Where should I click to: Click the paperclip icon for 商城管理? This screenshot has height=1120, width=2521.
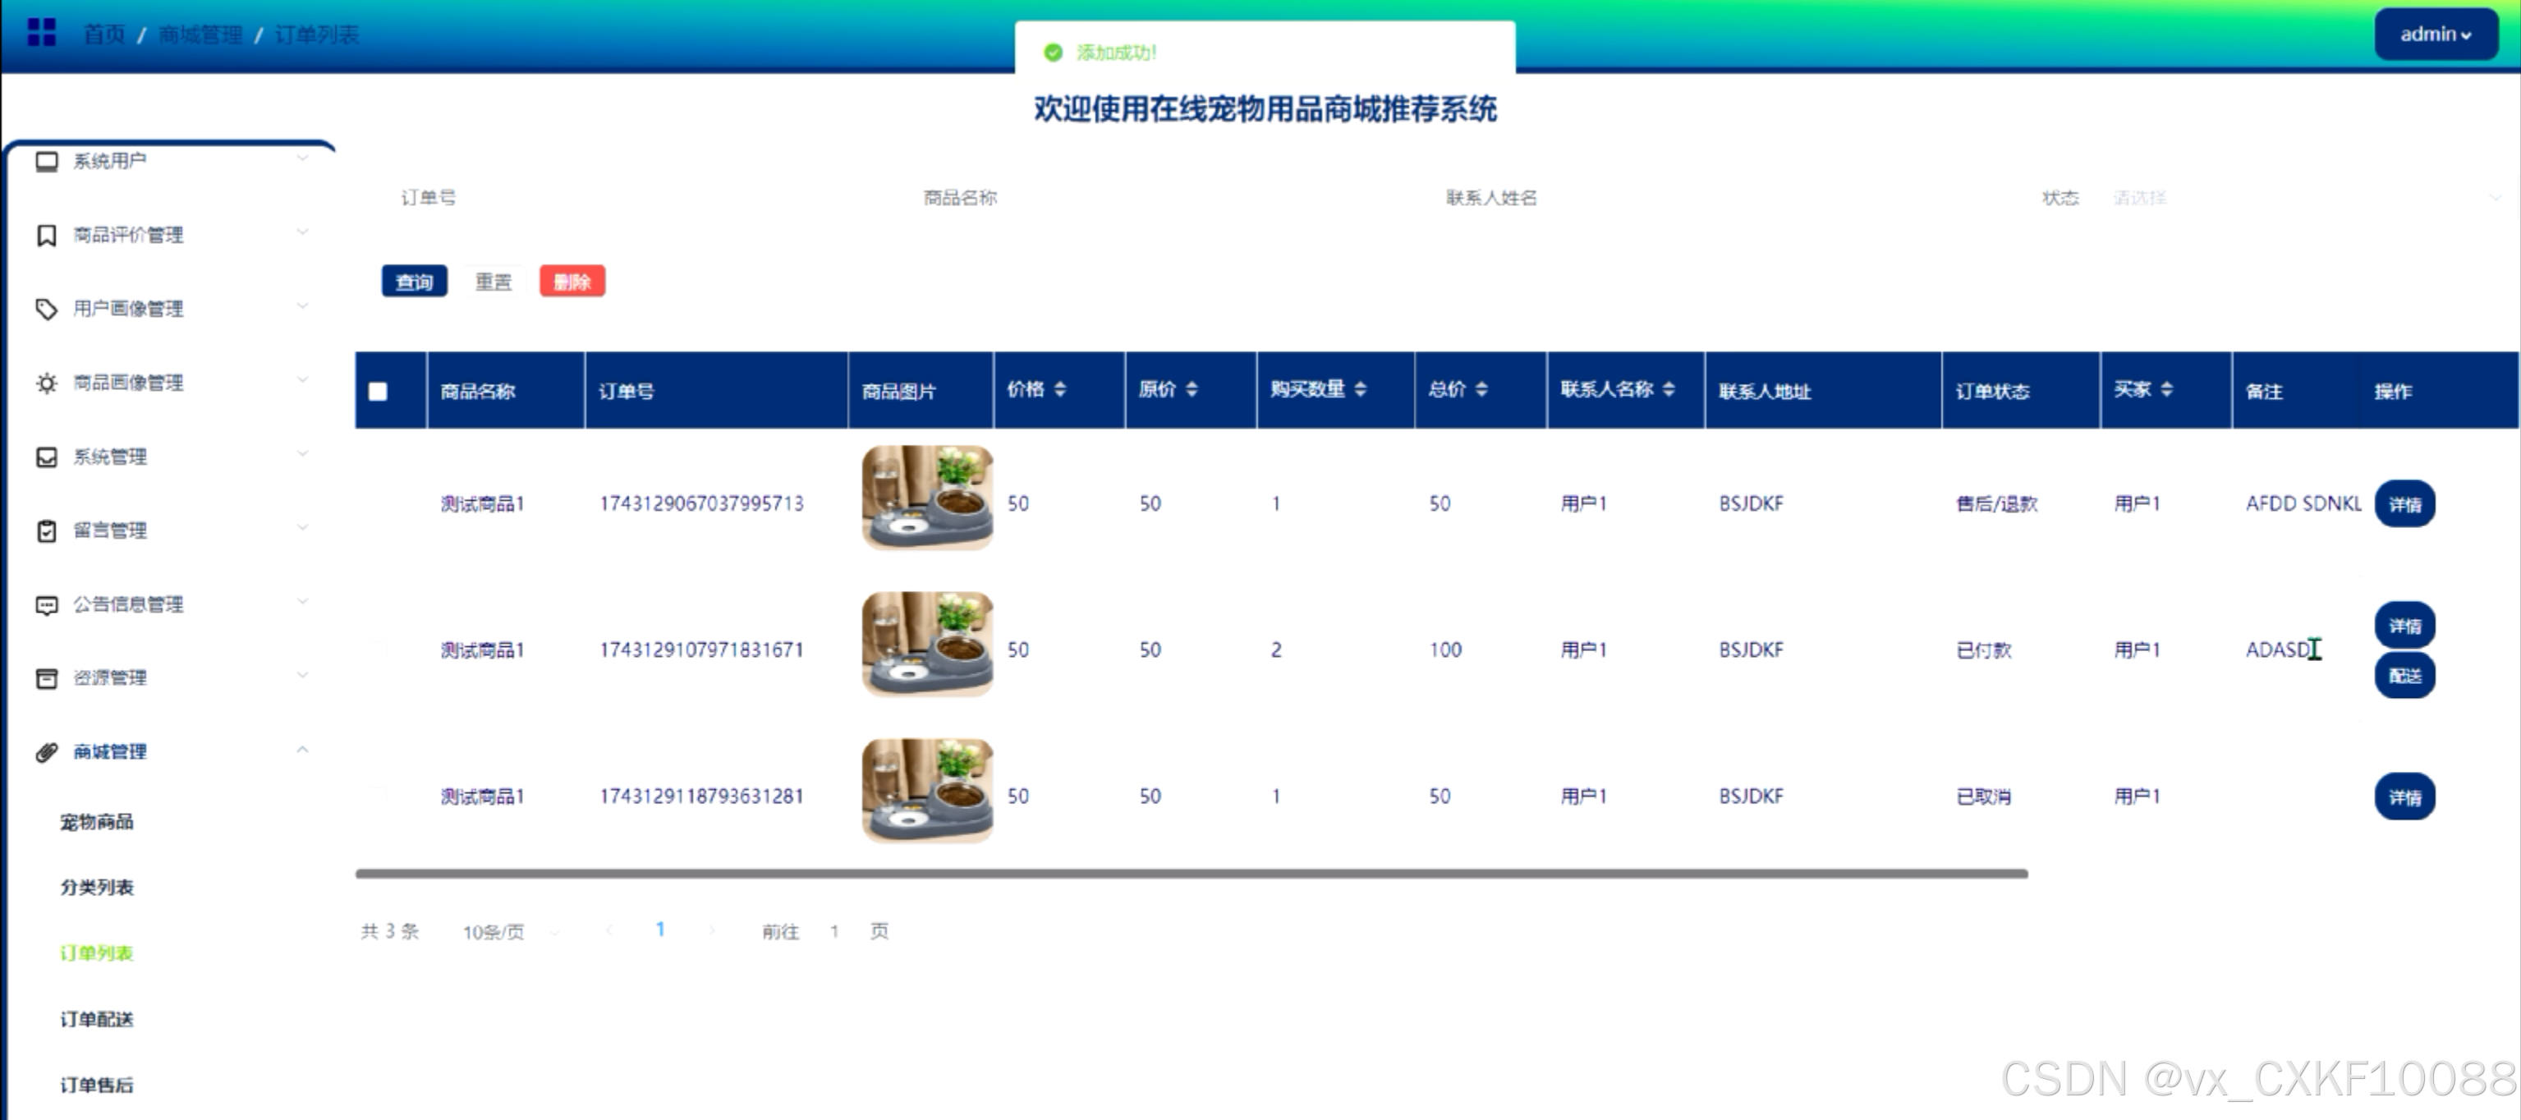pyautogui.click(x=46, y=752)
